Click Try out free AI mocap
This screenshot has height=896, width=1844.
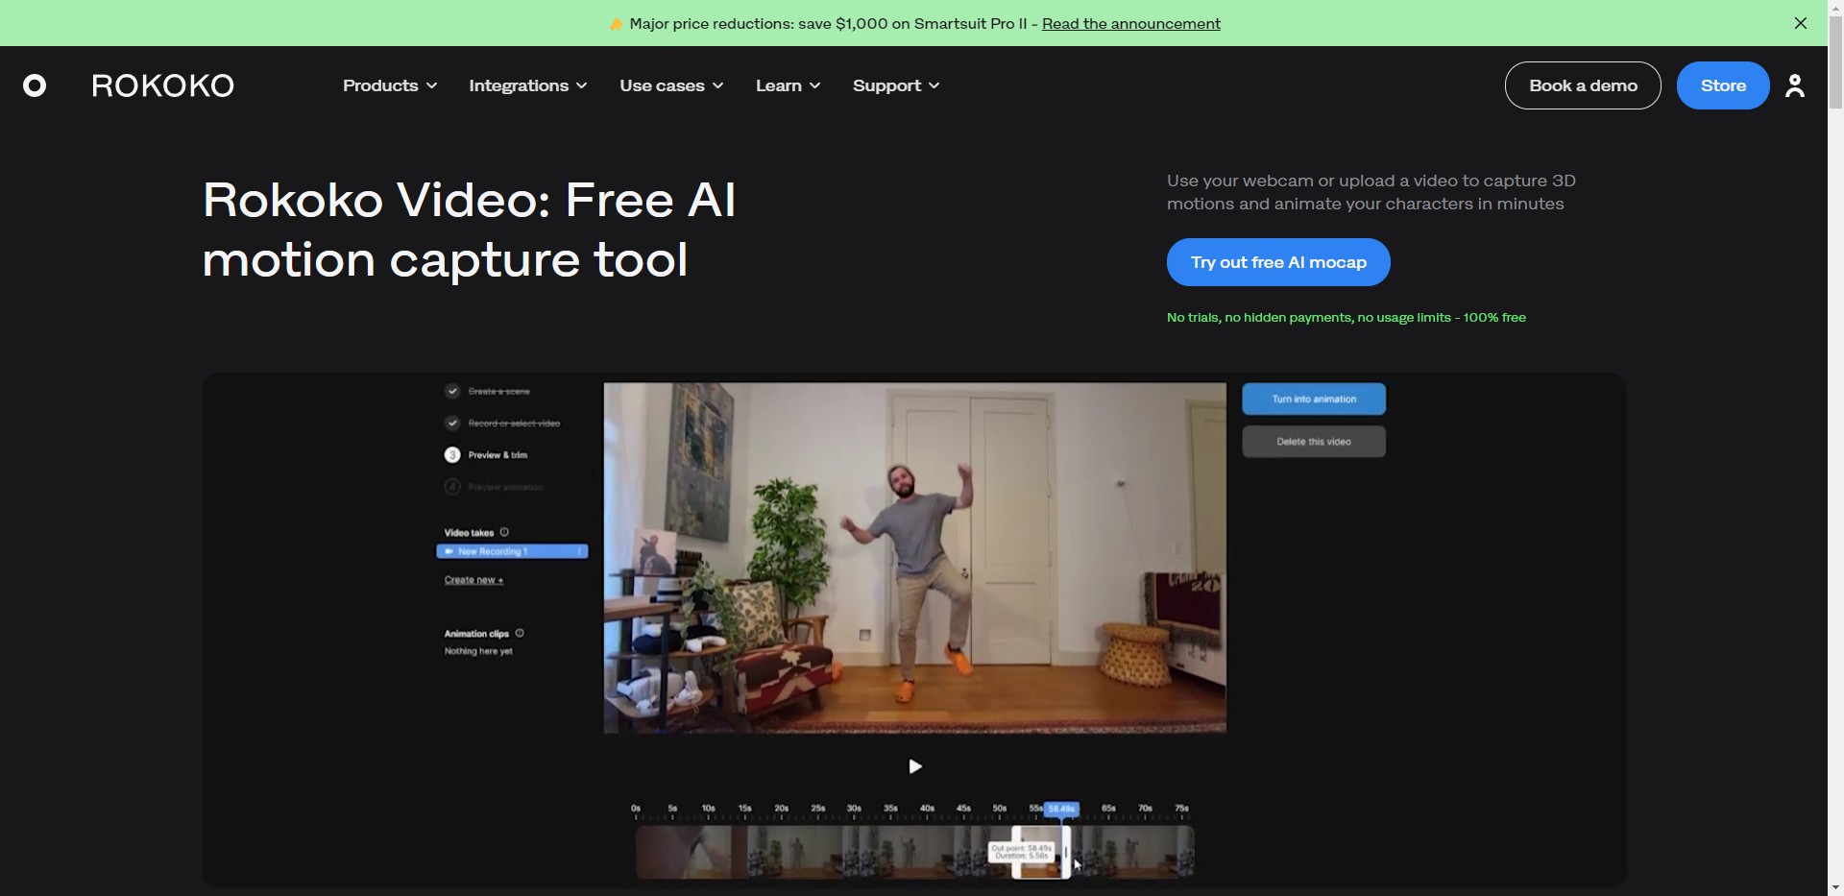tap(1278, 262)
